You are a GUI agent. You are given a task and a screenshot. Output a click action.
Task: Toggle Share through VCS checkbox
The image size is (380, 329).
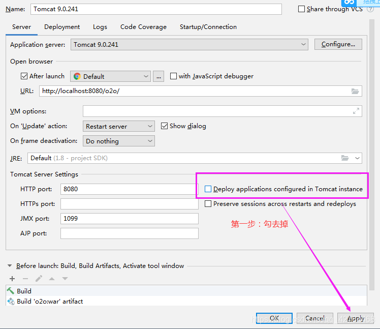click(x=301, y=9)
